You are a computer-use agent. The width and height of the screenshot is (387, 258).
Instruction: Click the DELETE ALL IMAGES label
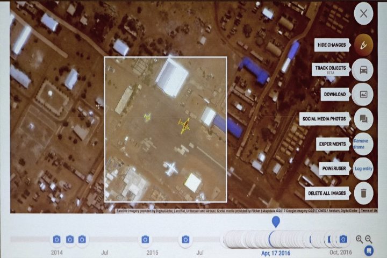[327, 193]
